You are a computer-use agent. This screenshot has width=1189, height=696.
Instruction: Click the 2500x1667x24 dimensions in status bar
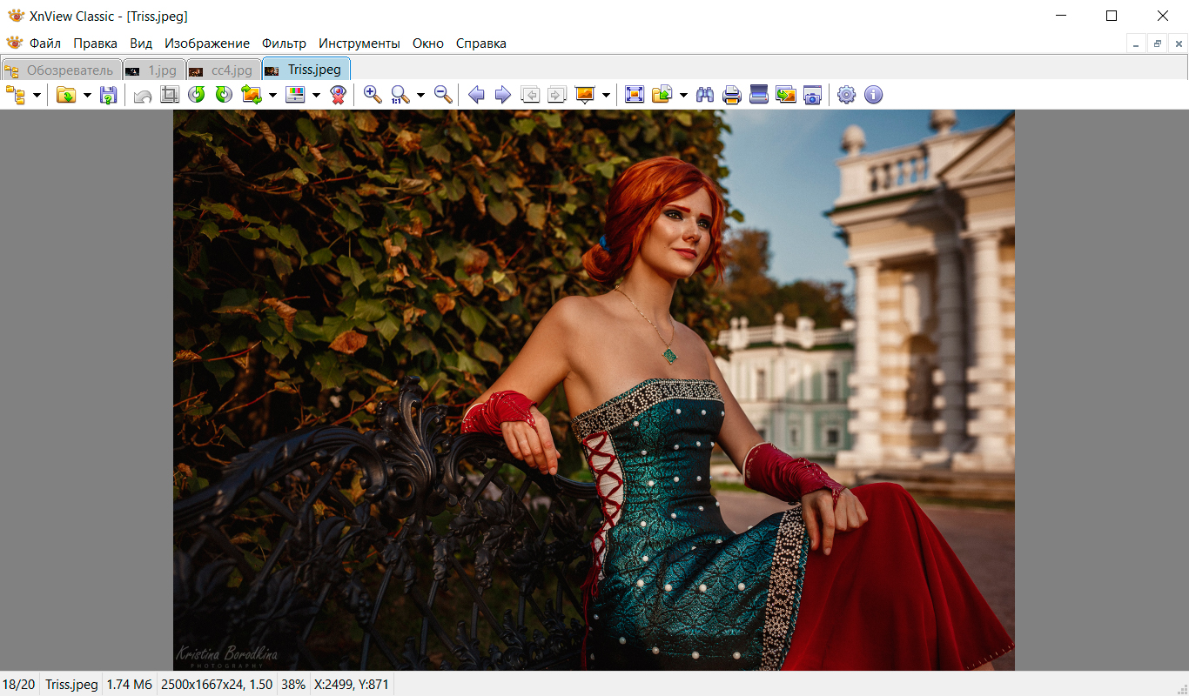coord(217,685)
